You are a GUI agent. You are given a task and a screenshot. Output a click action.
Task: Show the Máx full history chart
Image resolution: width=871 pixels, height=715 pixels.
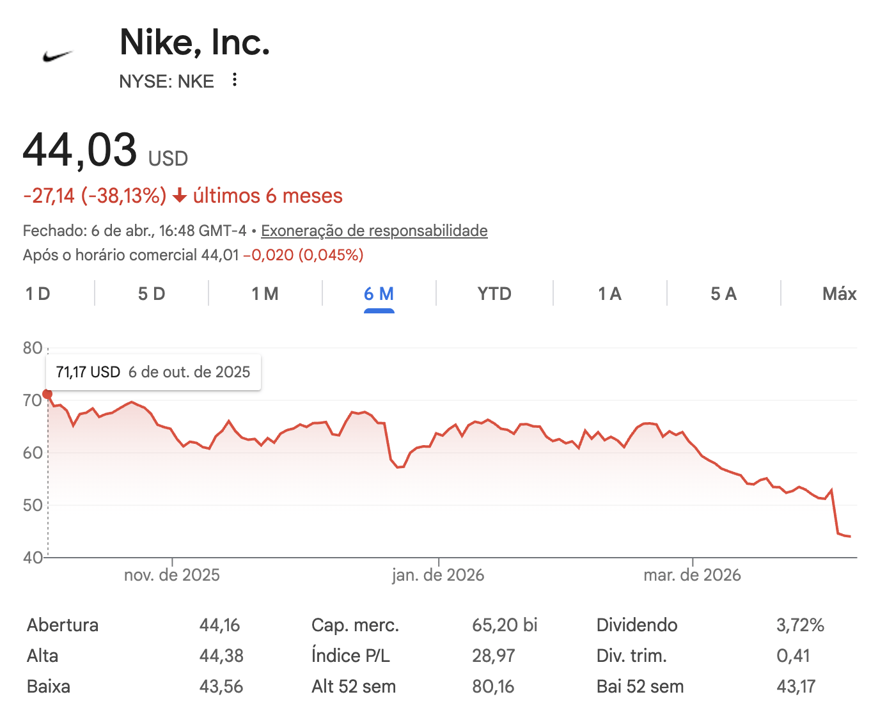pyautogui.click(x=839, y=294)
